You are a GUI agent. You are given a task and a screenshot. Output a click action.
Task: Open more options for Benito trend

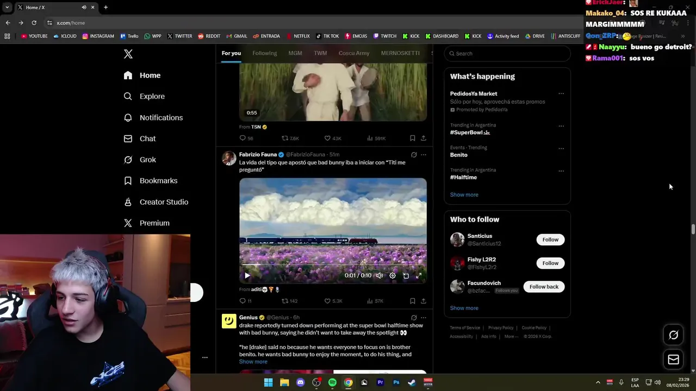coord(561,148)
